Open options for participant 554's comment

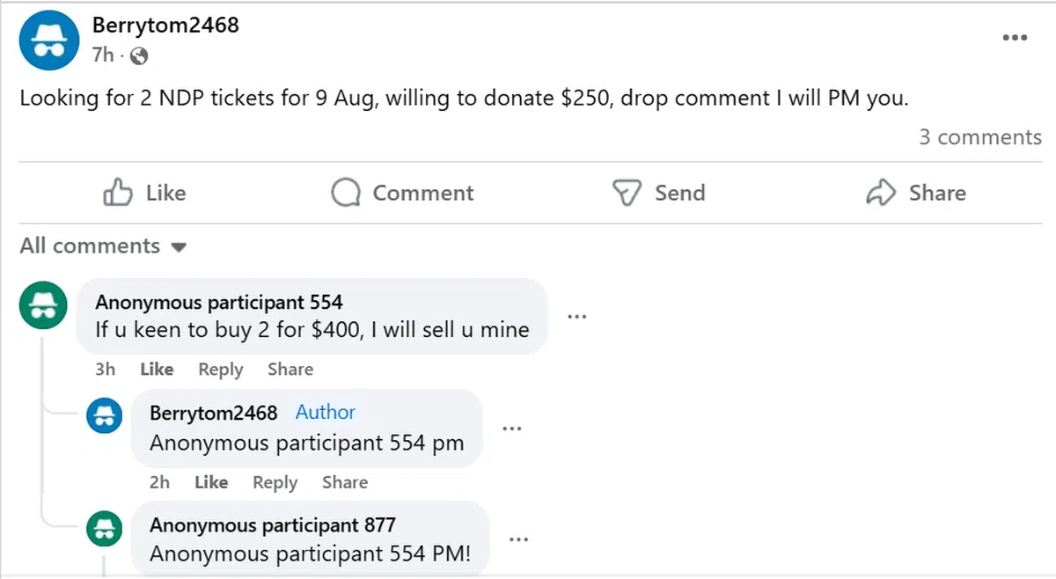pyautogui.click(x=576, y=317)
